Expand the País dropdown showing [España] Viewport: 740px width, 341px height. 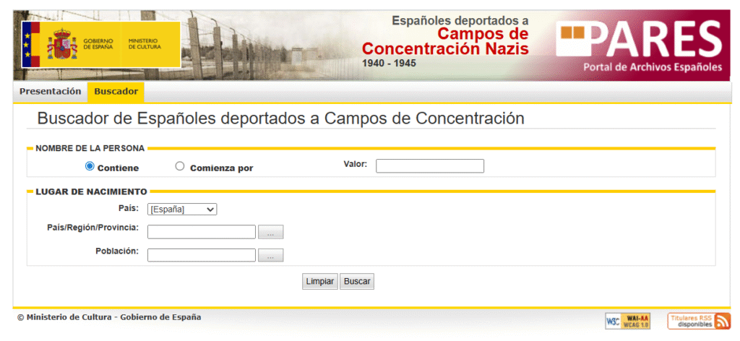182,210
